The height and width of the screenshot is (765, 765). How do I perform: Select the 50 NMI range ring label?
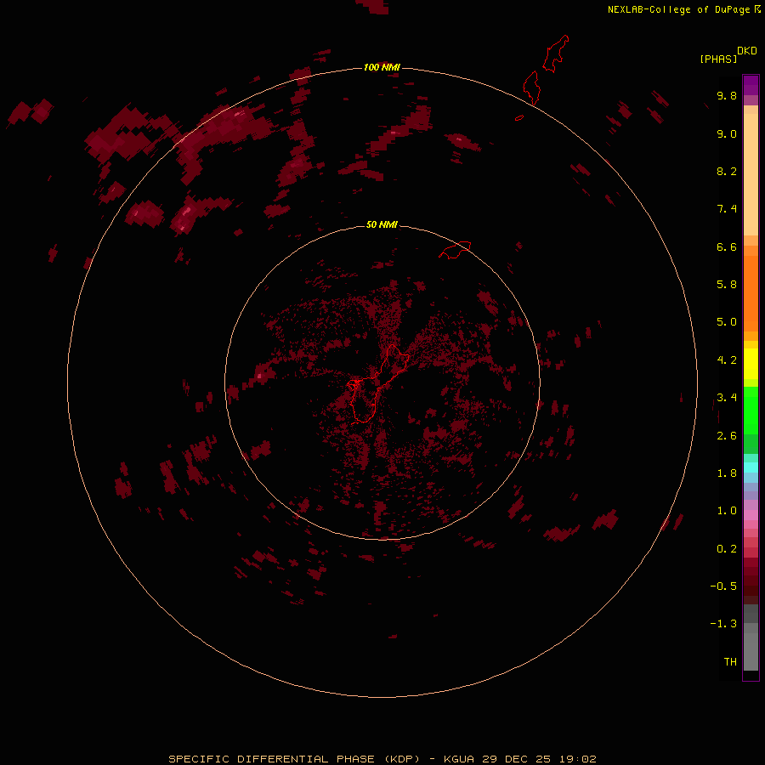point(382,224)
